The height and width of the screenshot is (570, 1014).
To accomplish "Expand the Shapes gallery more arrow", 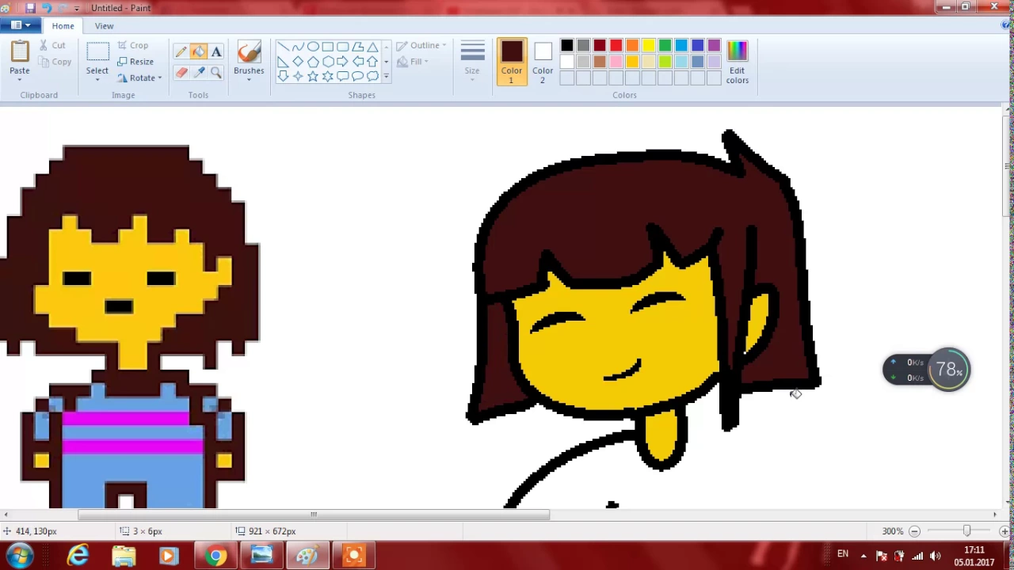I will pyautogui.click(x=387, y=77).
